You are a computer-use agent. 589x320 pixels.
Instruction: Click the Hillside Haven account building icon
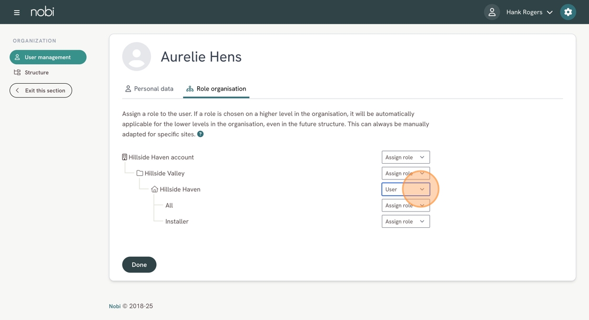(x=125, y=157)
